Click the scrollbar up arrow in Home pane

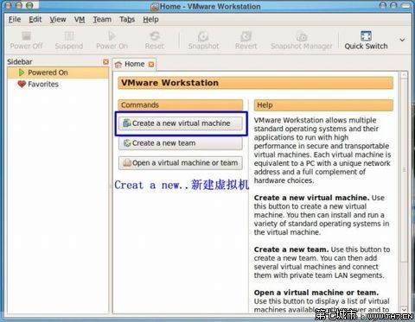coord(404,75)
